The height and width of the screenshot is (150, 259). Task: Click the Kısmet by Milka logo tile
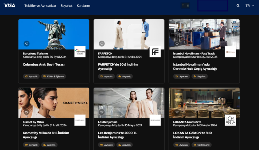(x=80, y=120)
